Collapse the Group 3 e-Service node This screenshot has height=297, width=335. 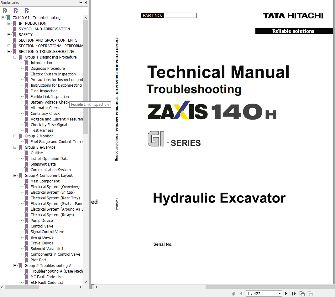[x=15, y=147]
